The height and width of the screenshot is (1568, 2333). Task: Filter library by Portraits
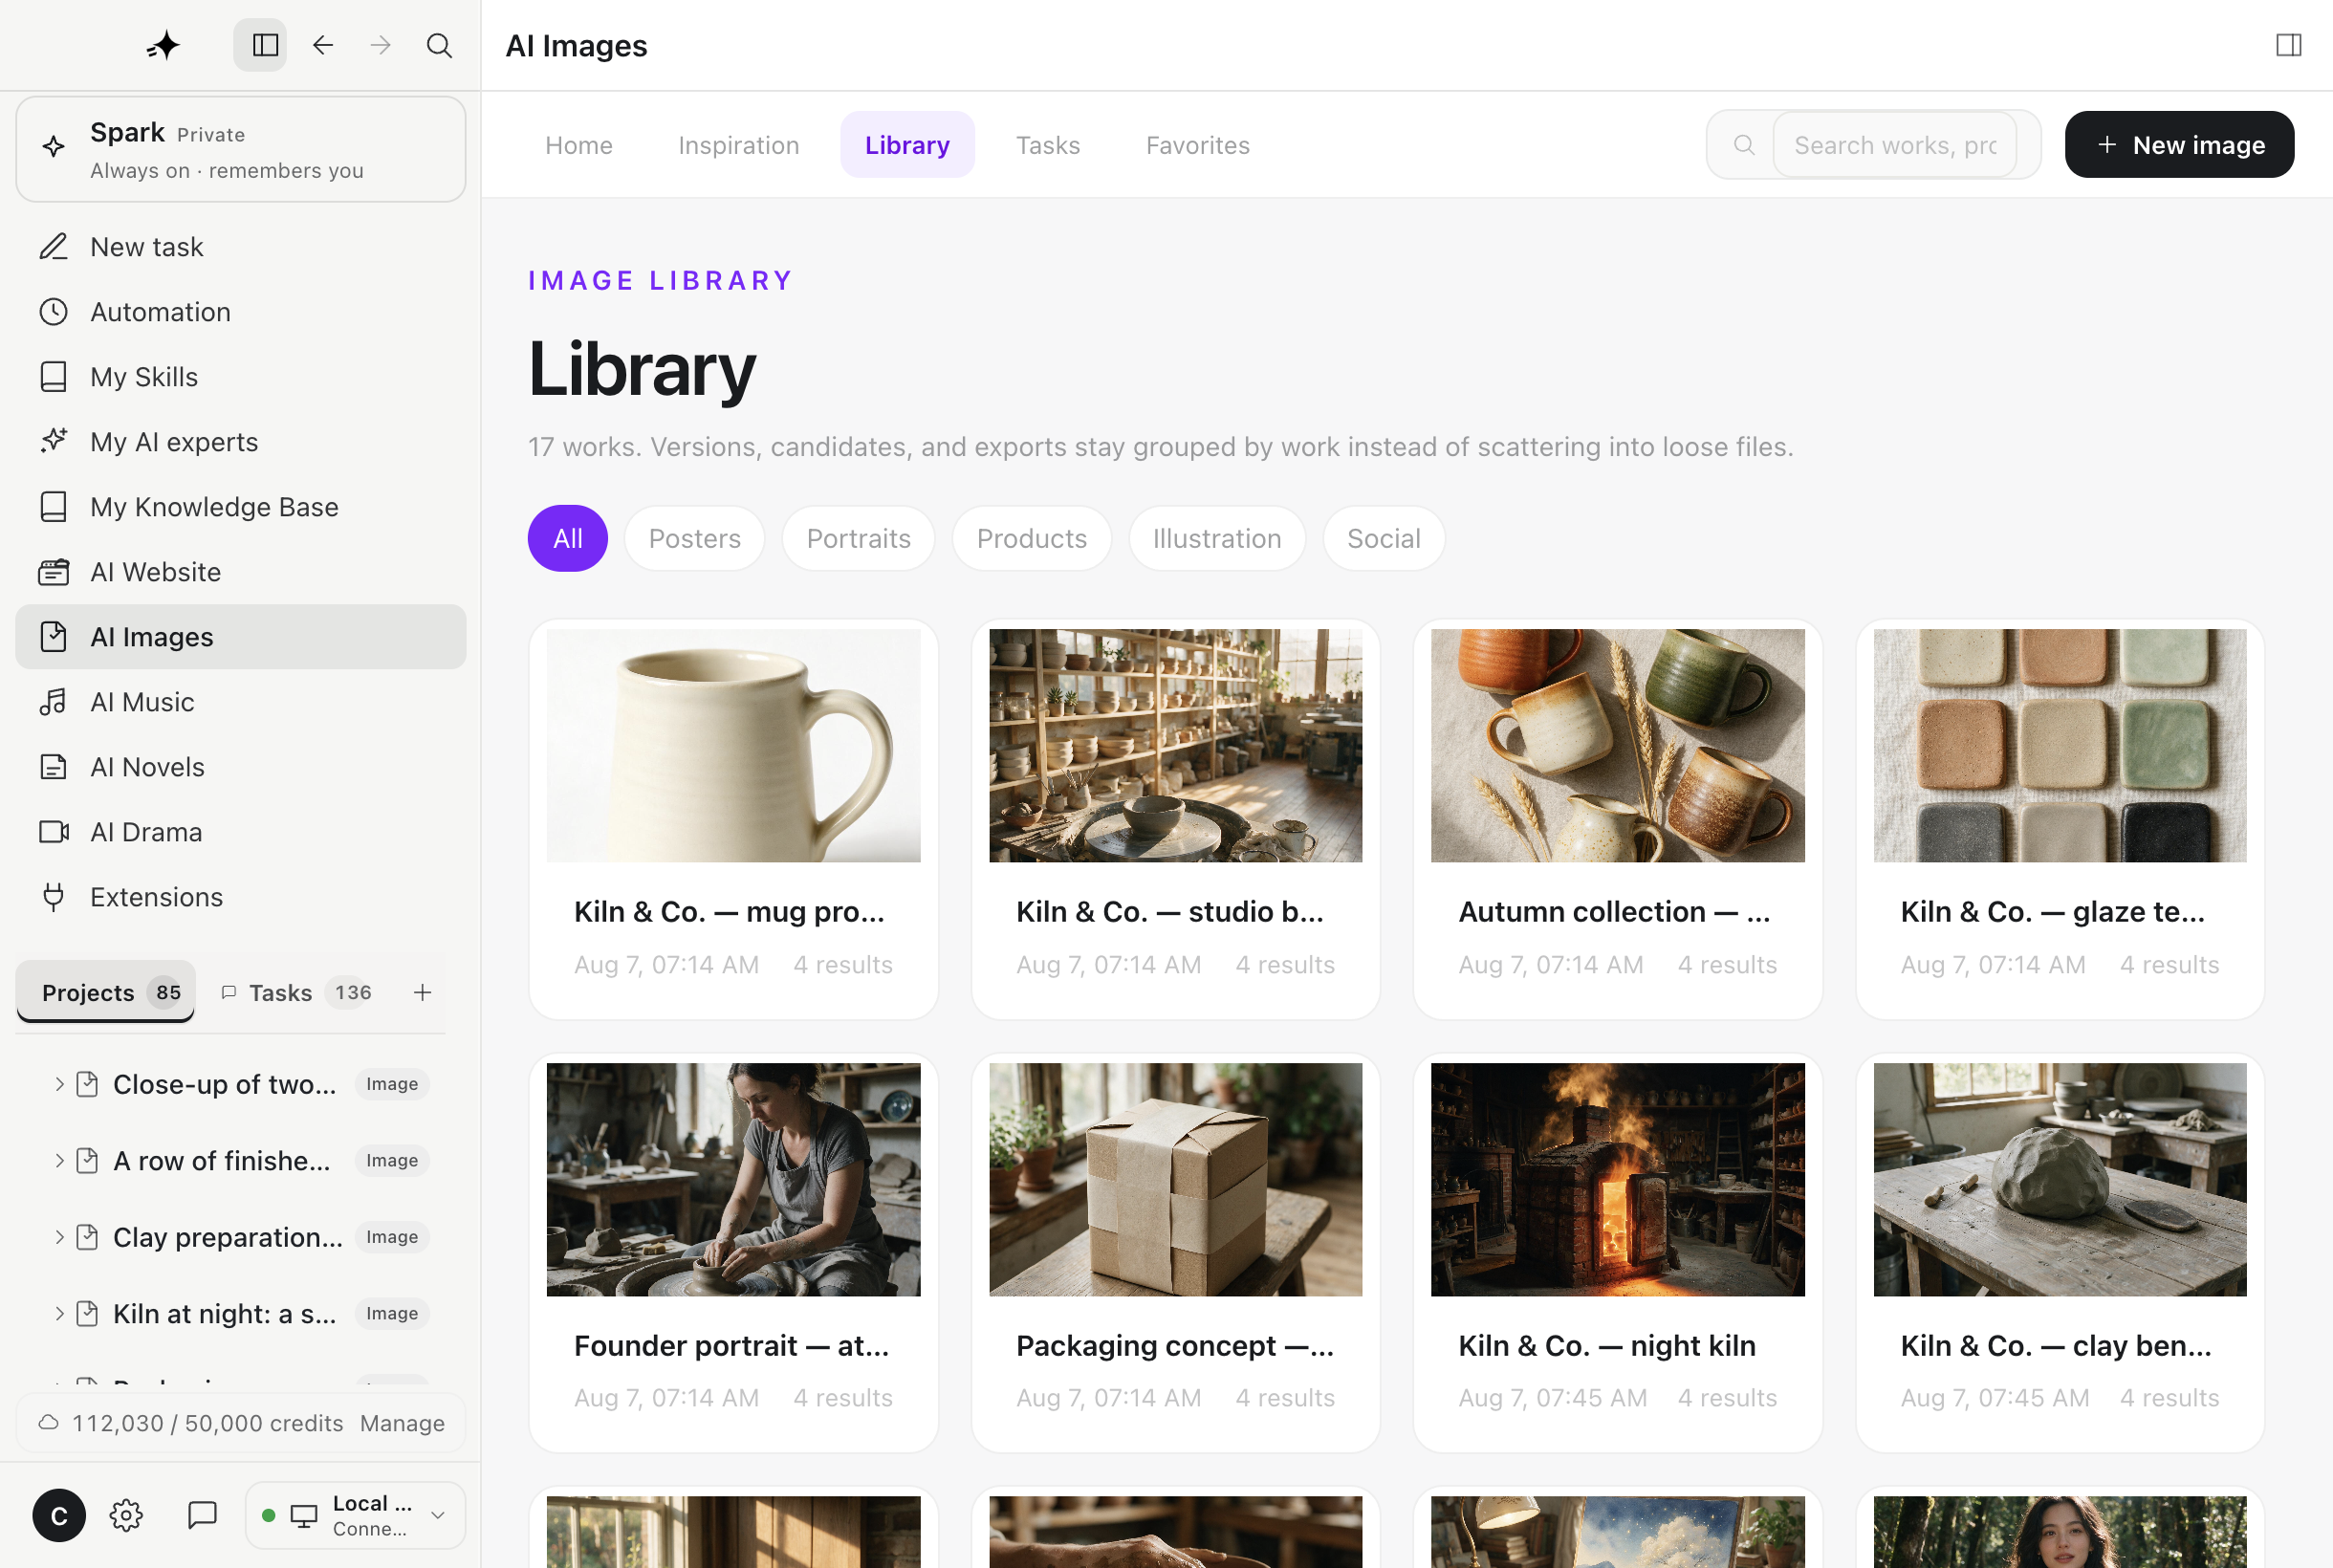859,539
